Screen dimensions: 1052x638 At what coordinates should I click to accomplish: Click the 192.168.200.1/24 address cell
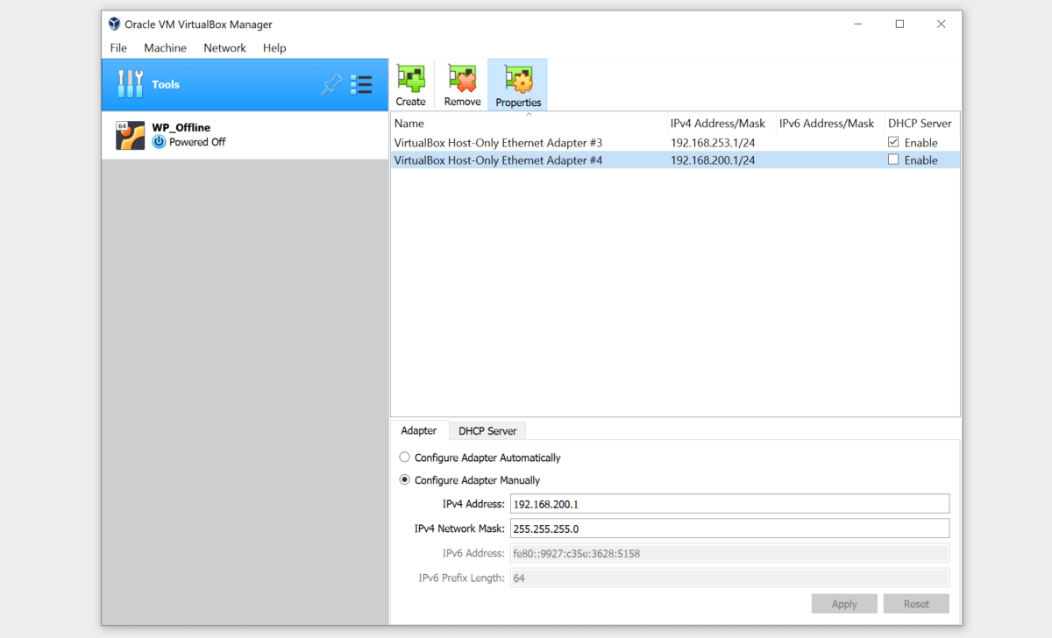click(x=713, y=160)
